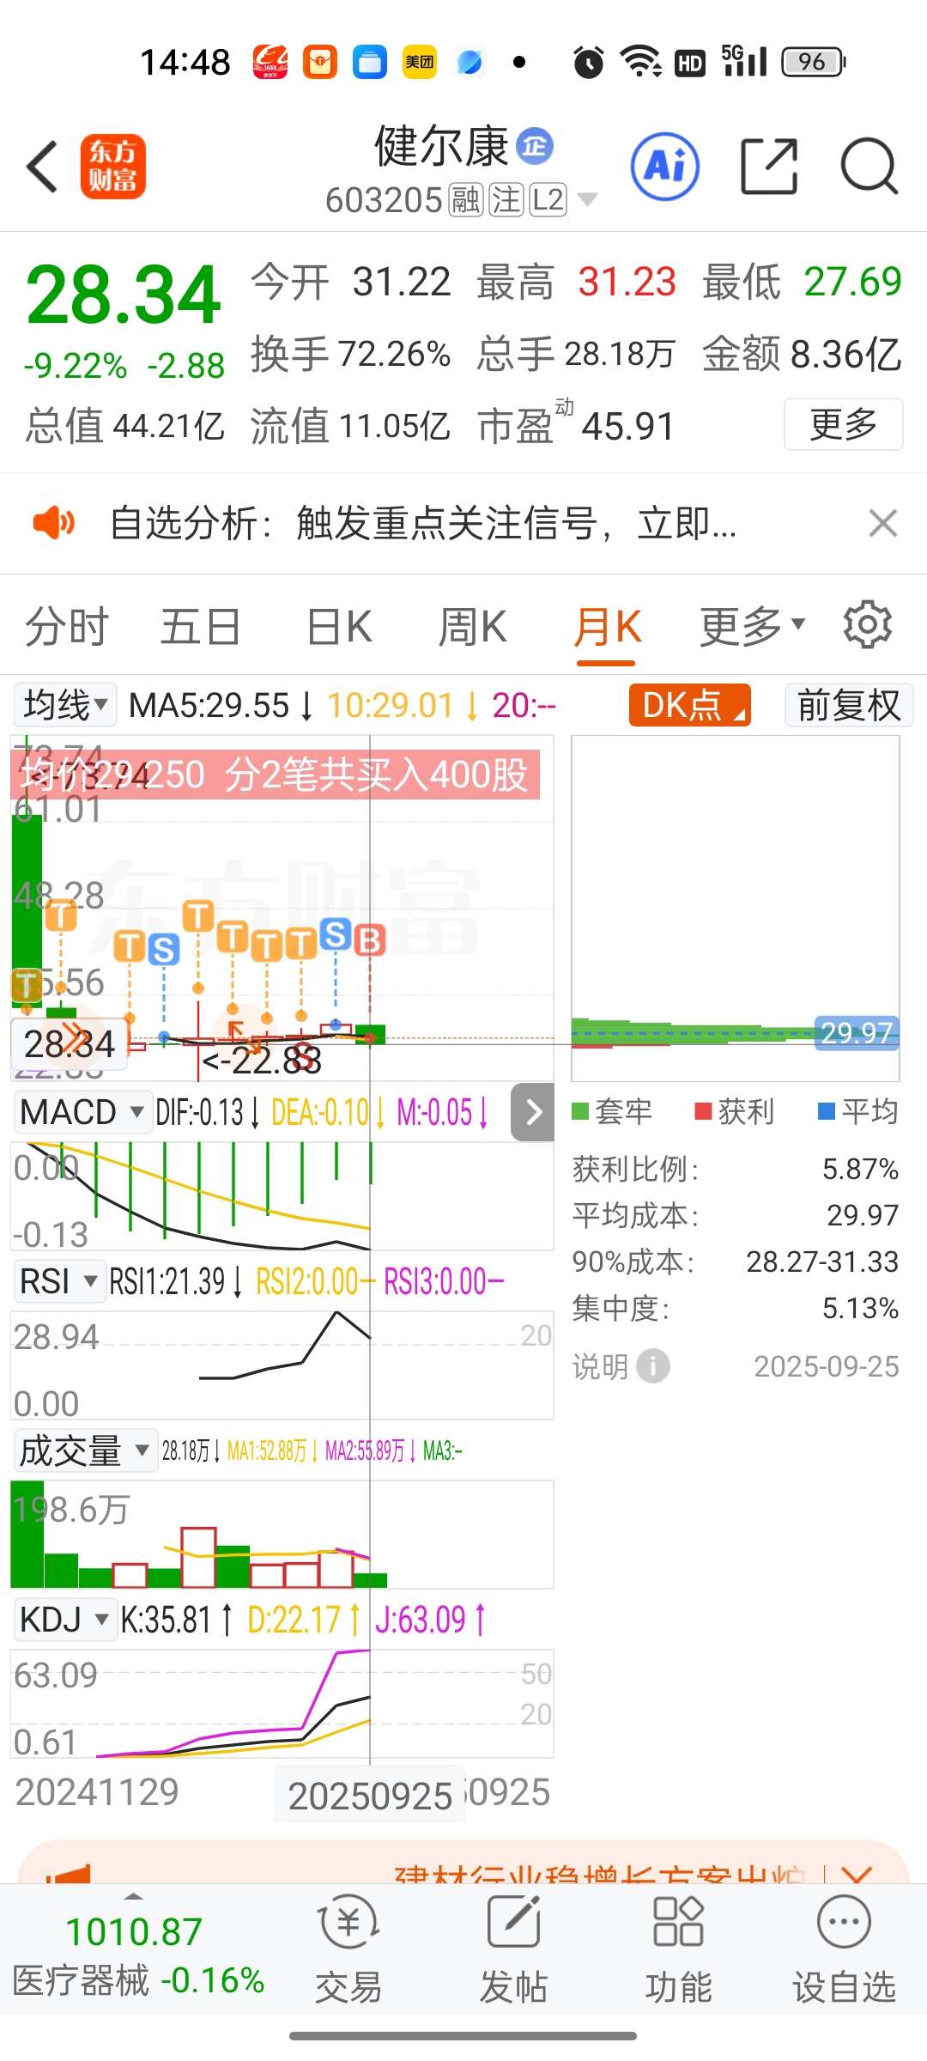Open the 功能 functions icon

tap(678, 1950)
